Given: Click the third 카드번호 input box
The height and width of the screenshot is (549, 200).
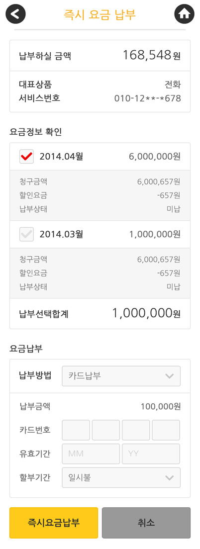Looking at the screenshot, I should (136, 430).
